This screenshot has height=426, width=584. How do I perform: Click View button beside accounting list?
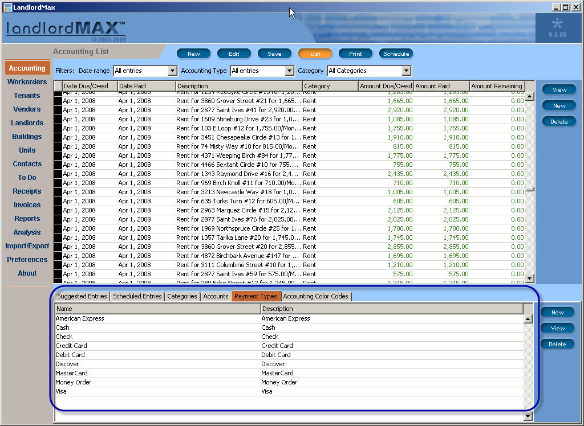click(x=559, y=89)
